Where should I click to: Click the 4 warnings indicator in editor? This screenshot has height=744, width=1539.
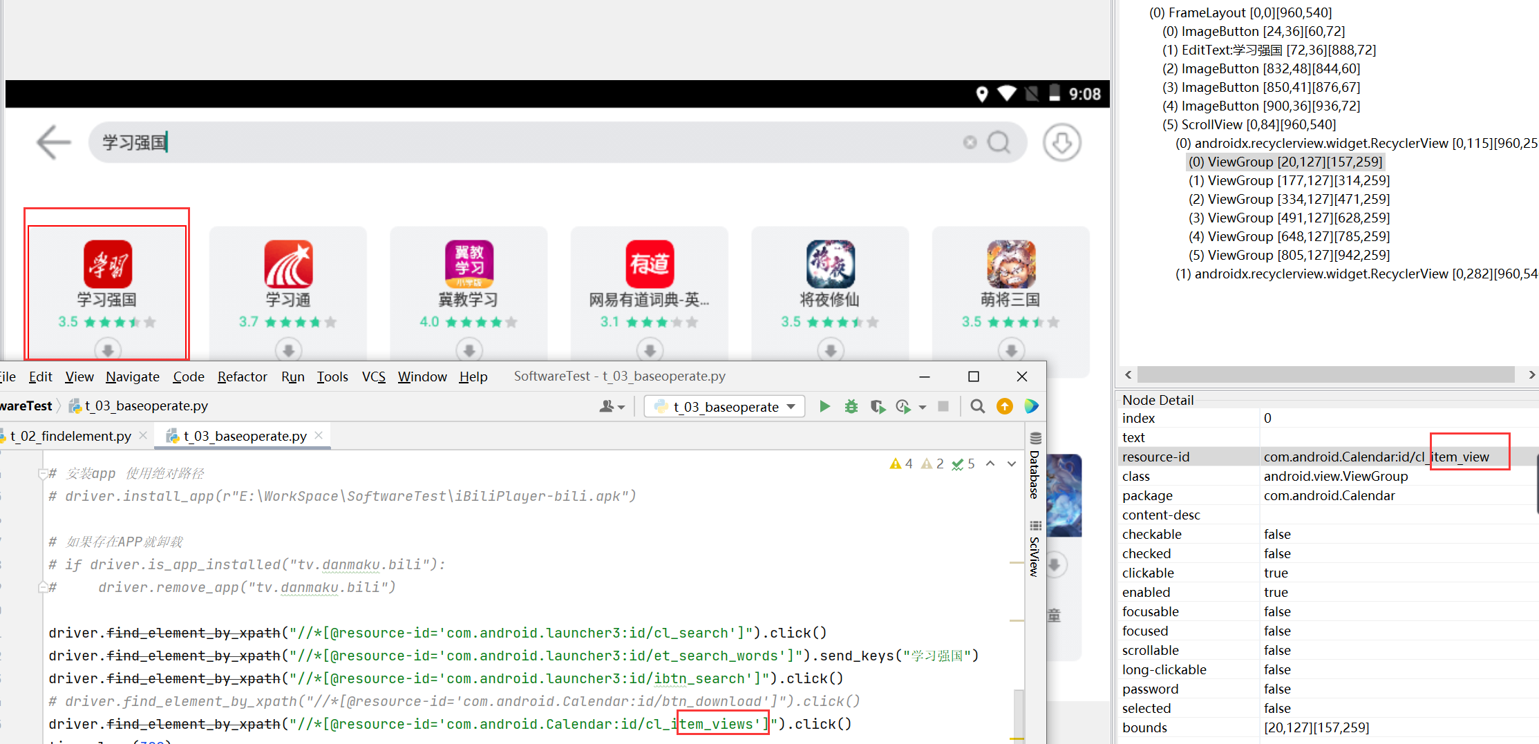[901, 464]
